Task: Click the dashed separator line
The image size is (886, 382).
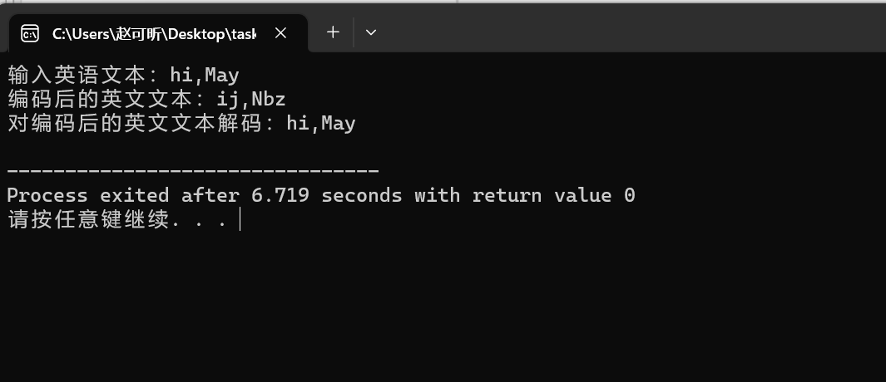Action: 193,170
